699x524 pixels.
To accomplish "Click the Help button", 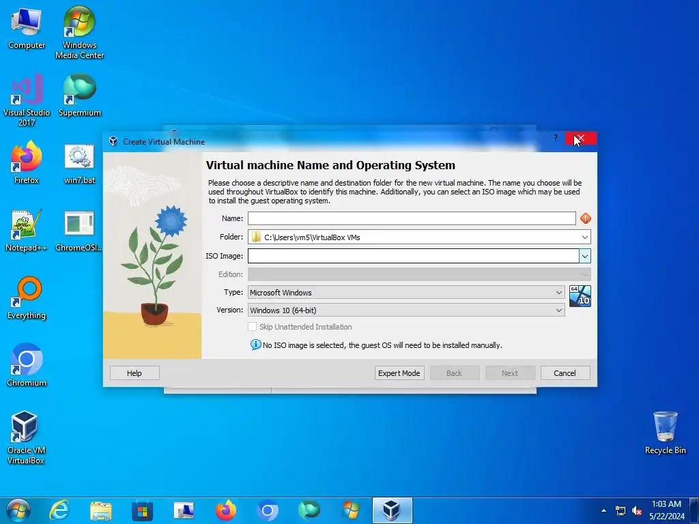I will (x=134, y=373).
